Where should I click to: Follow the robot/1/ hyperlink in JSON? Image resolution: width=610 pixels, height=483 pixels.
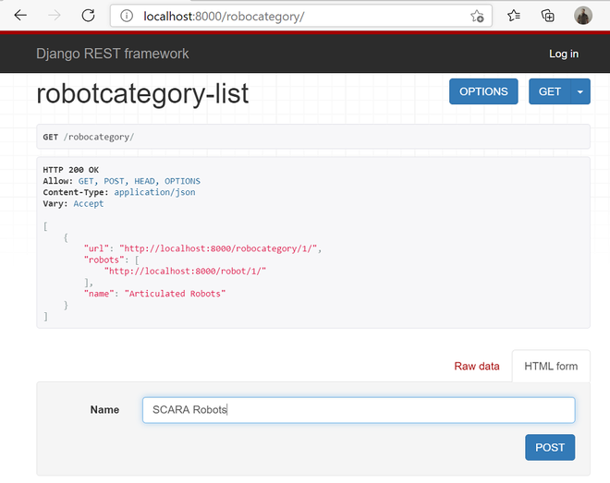(x=185, y=272)
